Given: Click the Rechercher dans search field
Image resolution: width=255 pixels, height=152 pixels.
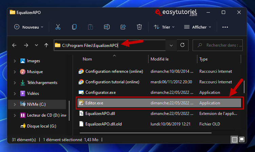Looking at the screenshot, I should 218,45.
